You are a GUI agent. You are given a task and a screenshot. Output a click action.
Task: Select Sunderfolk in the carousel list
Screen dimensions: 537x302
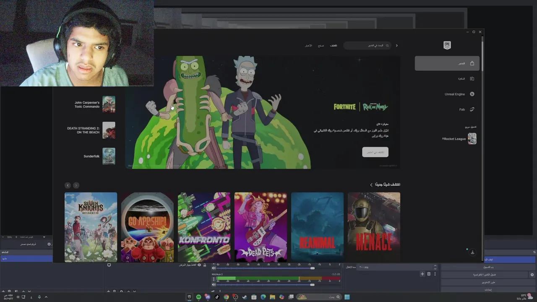(x=91, y=156)
